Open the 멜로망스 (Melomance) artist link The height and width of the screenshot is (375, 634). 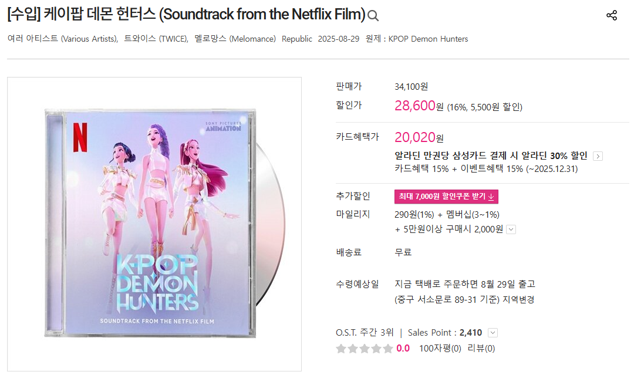click(x=235, y=39)
